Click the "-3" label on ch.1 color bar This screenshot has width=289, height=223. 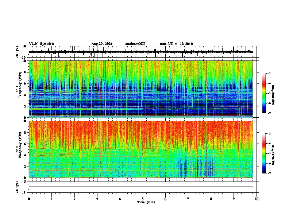(269, 73)
